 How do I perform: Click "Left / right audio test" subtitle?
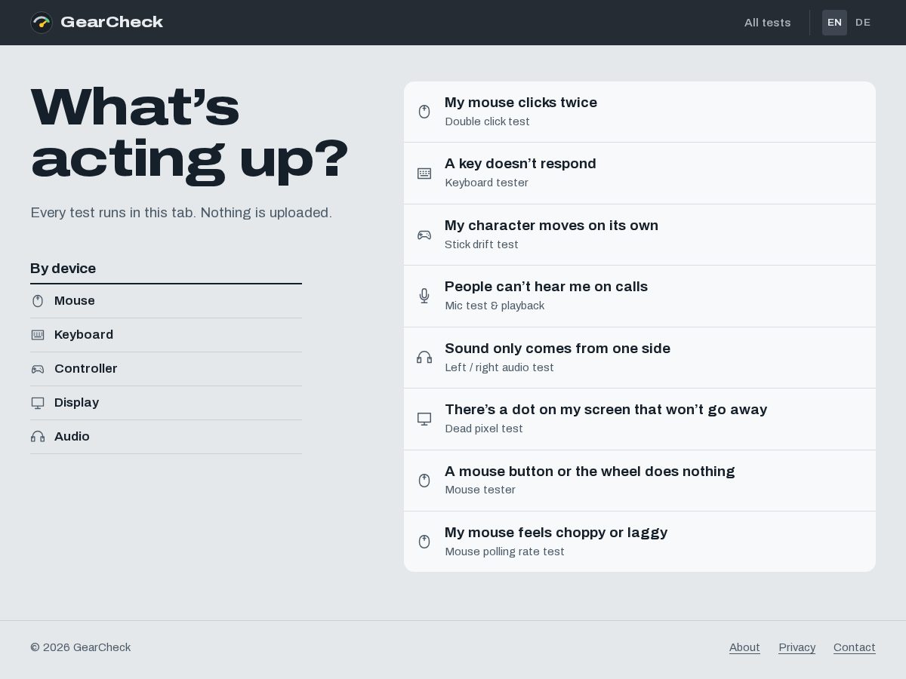point(499,367)
